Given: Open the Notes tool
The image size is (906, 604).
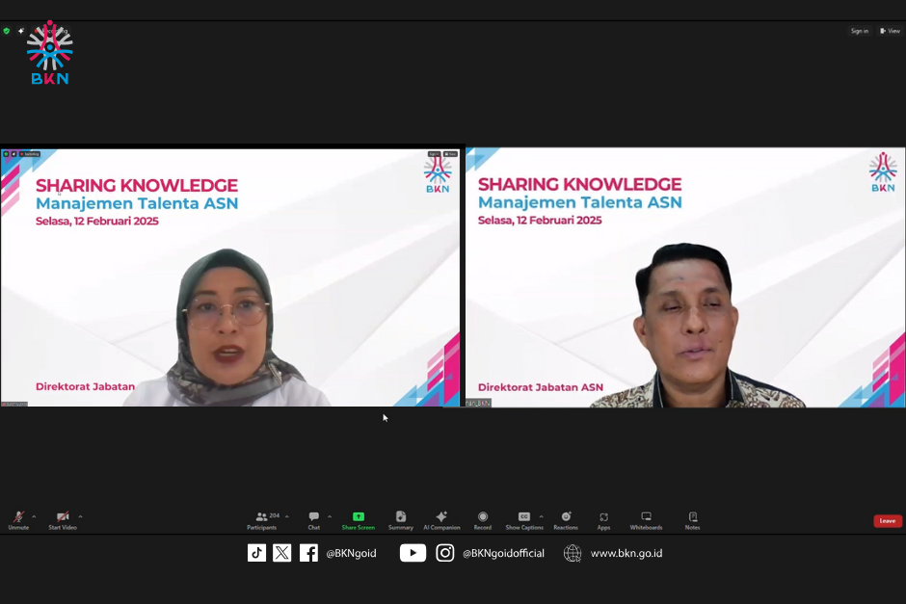Looking at the screenshot, I should (x=692, y=519).
